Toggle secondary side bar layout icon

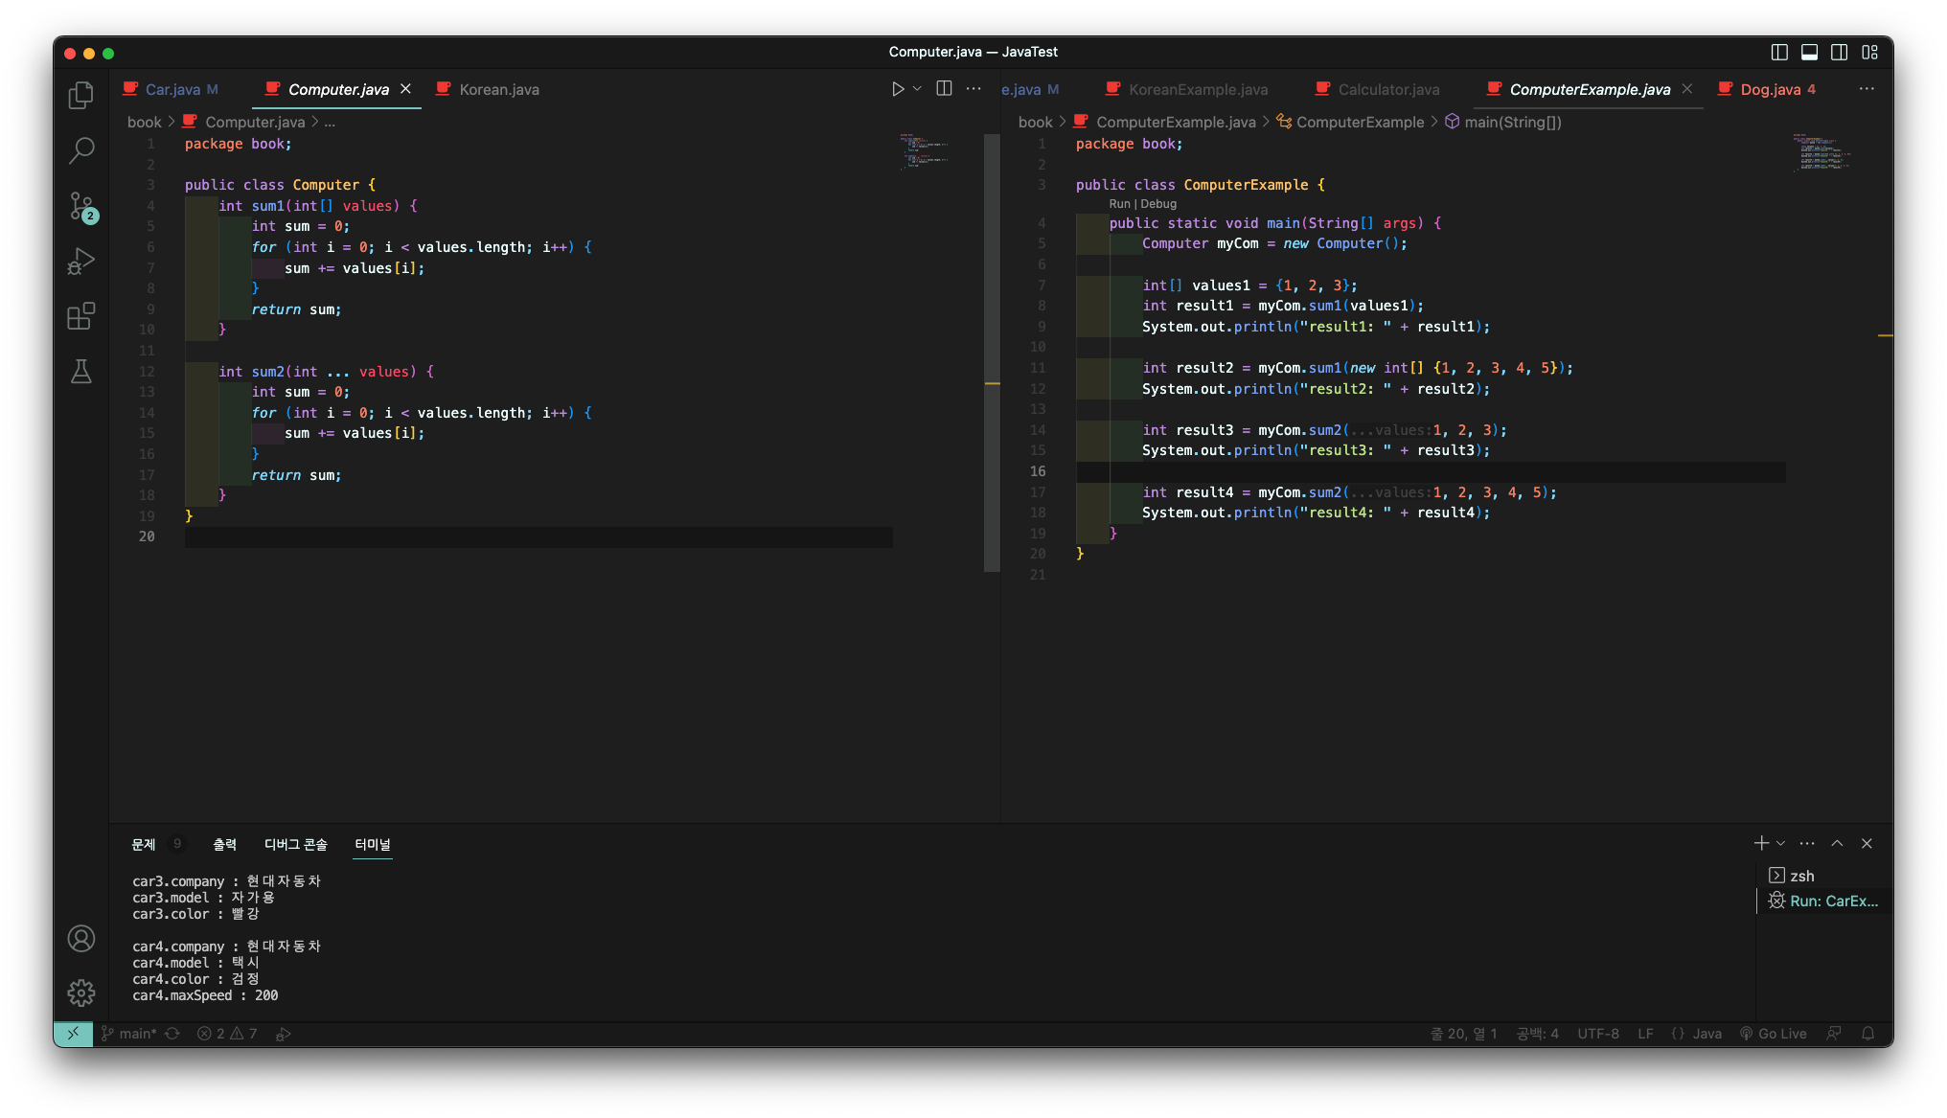point(1839,53)
